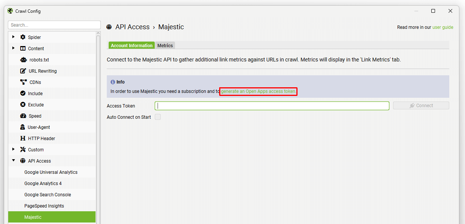Open the user guide link
This screenshot has height=224, width=465.
pyautogui.click(x=443, y=27)
